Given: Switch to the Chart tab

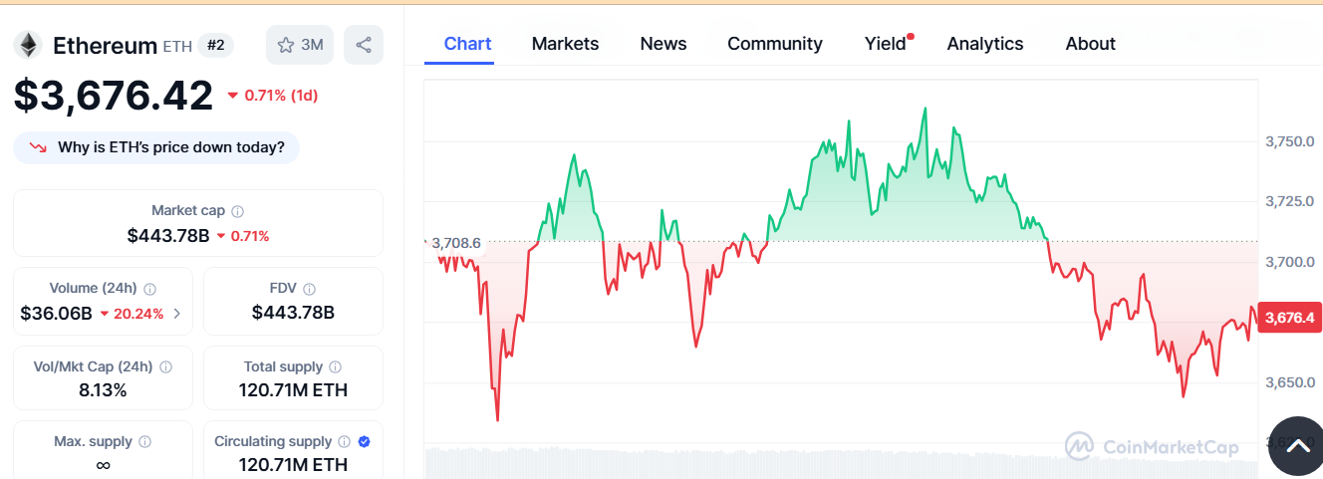Looking at the screenshot, I should click(467, 44).
